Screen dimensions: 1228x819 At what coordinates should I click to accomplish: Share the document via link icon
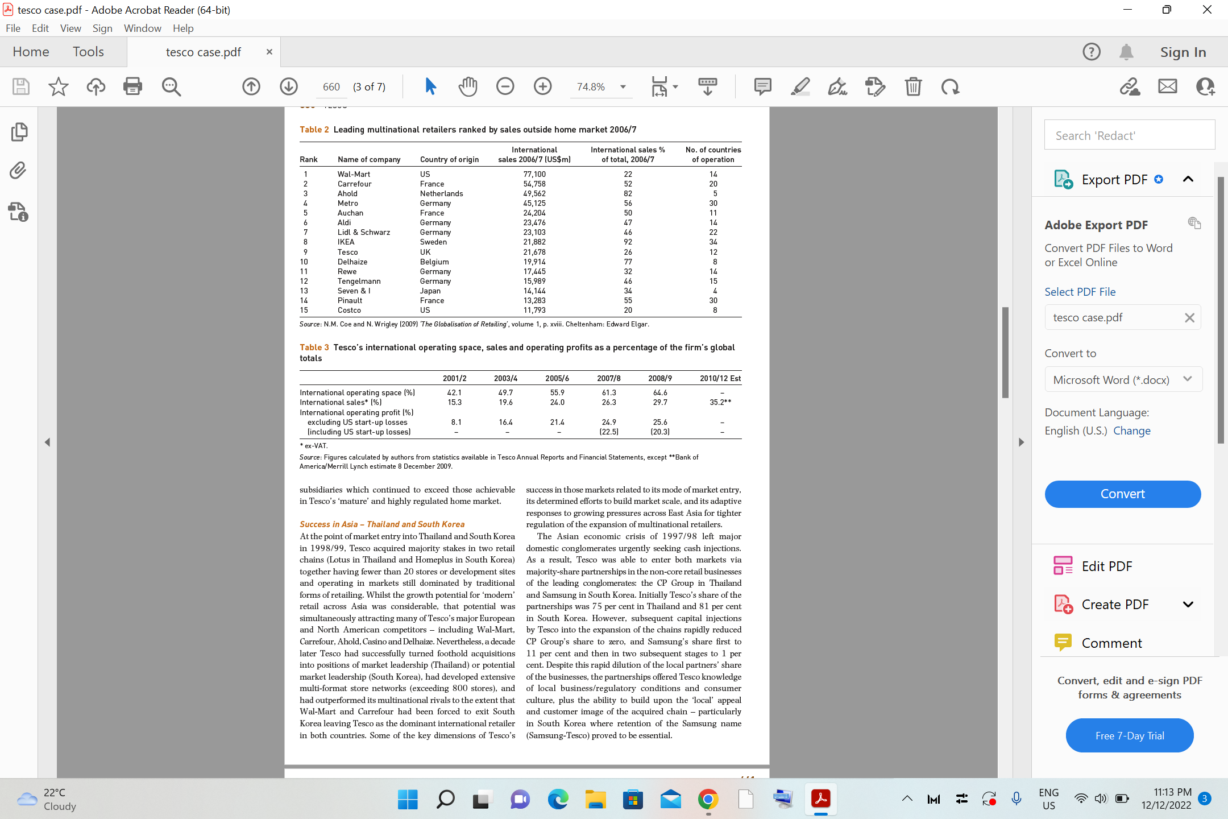[1130, 86]
